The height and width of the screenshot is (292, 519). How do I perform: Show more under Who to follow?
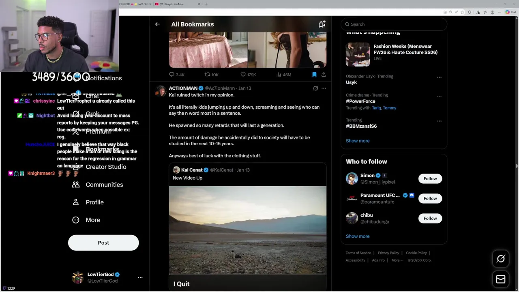(358, 236)
